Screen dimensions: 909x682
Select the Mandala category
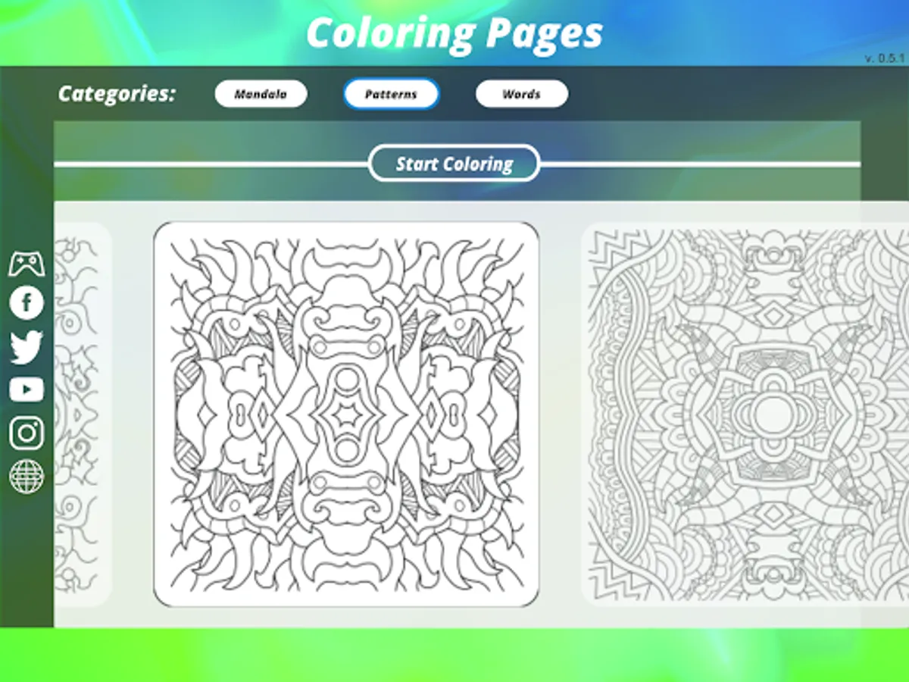tap(261, 95)
